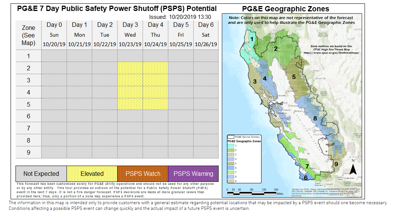Screen dimensions: 402x211
Task: Click the "PG&E Geographic Zones" map title
Action: click(x=286, y=9)
